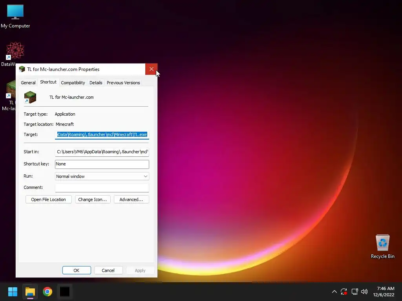This screenshot has width=402, height=301.
Task: Show hidden system tray icons
Action: pyautogui.click(x=334, y=292)
